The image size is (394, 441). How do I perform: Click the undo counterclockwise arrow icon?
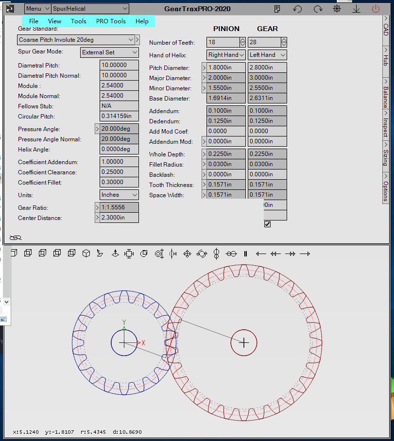coord(297,9)
